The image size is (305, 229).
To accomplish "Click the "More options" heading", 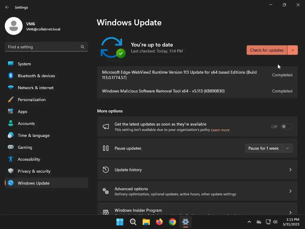I will [110, 111].
